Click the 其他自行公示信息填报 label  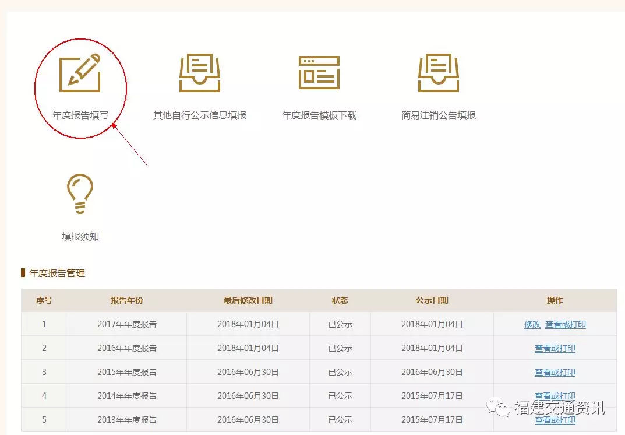(200, 115)
